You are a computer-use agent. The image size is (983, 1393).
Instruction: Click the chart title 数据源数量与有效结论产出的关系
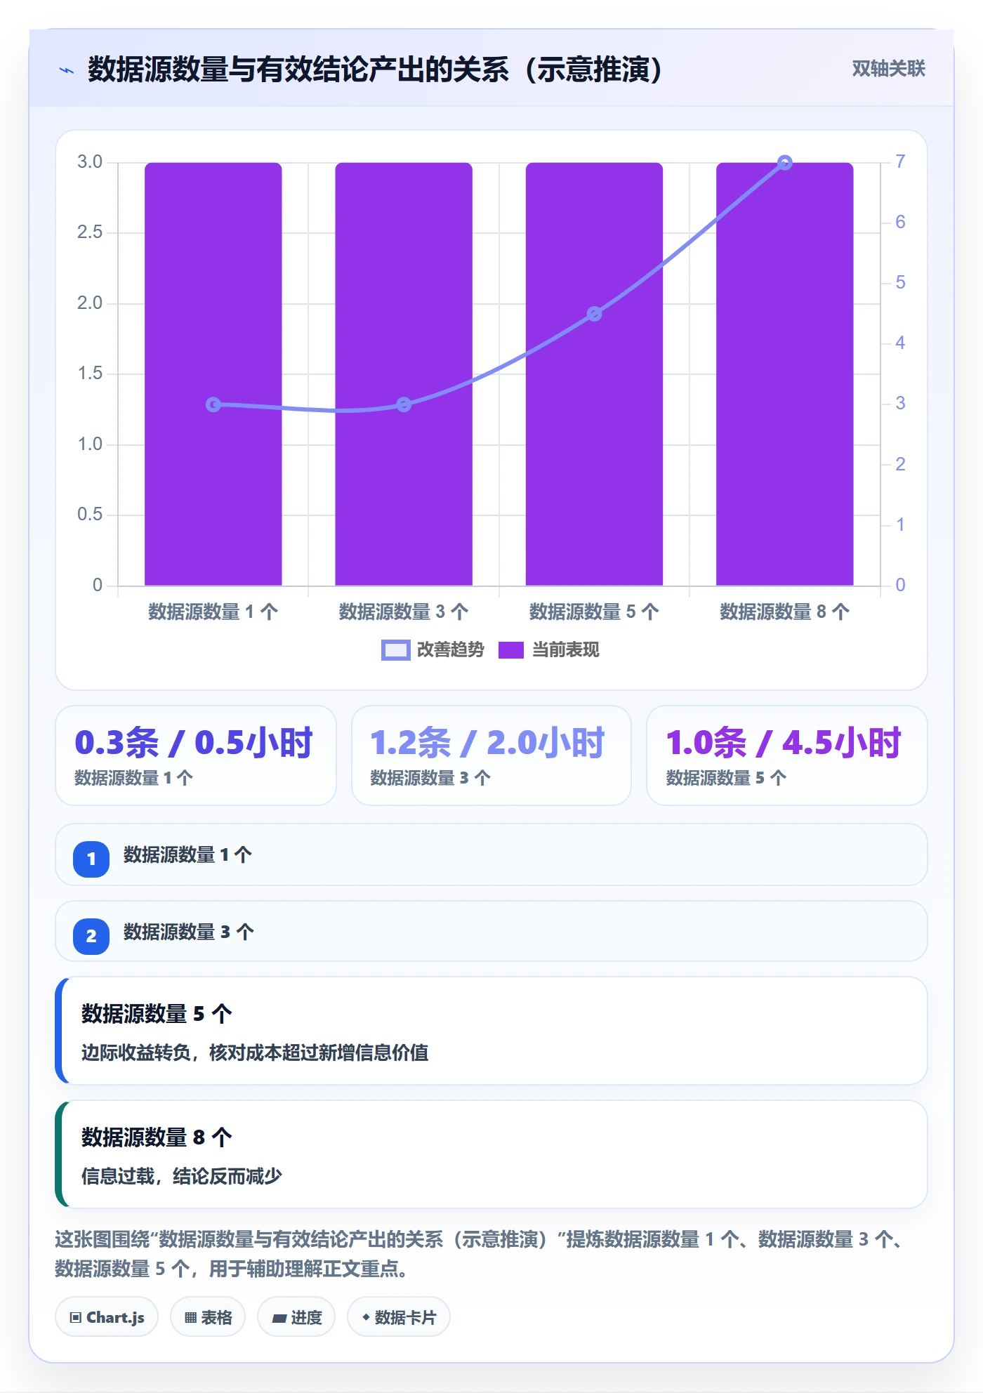pos(375,70)
